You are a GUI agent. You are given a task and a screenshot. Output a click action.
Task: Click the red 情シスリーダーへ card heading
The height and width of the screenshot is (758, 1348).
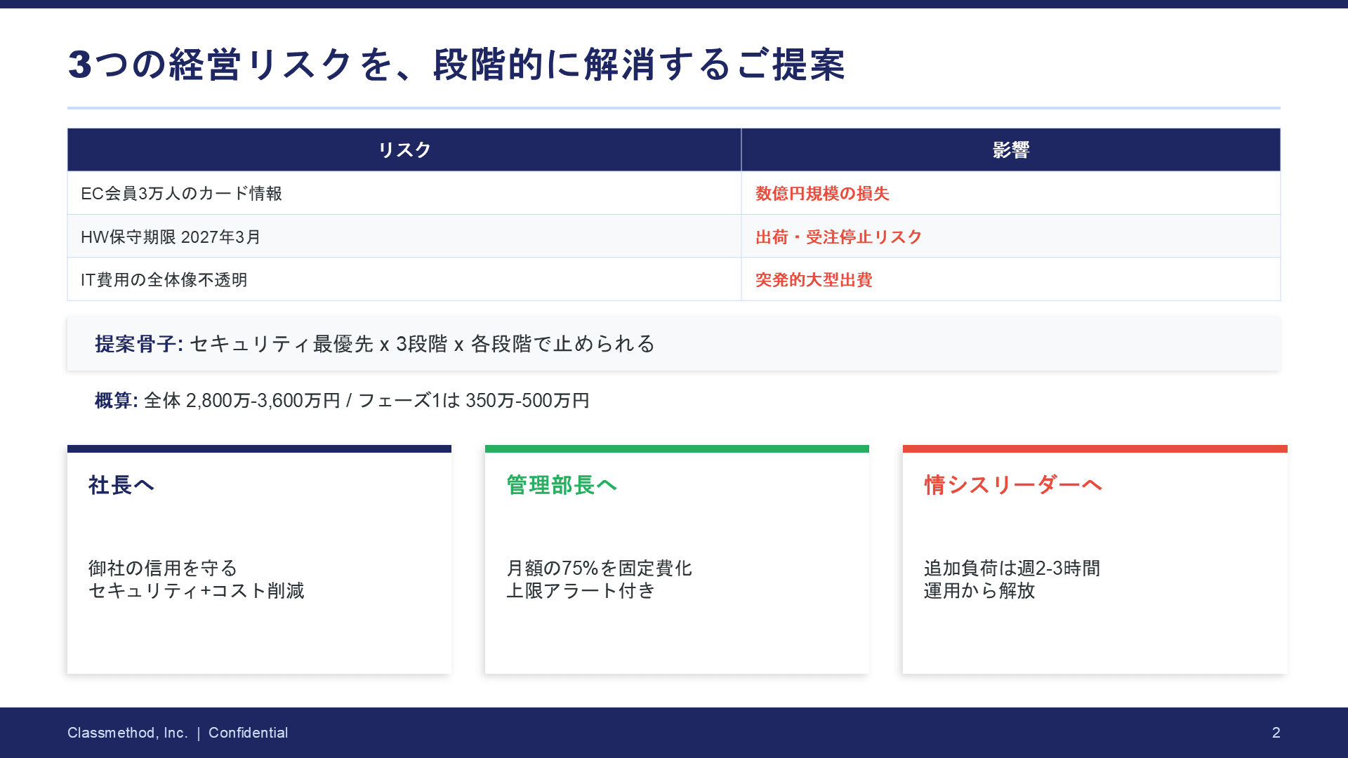(x=1013, y=485)
